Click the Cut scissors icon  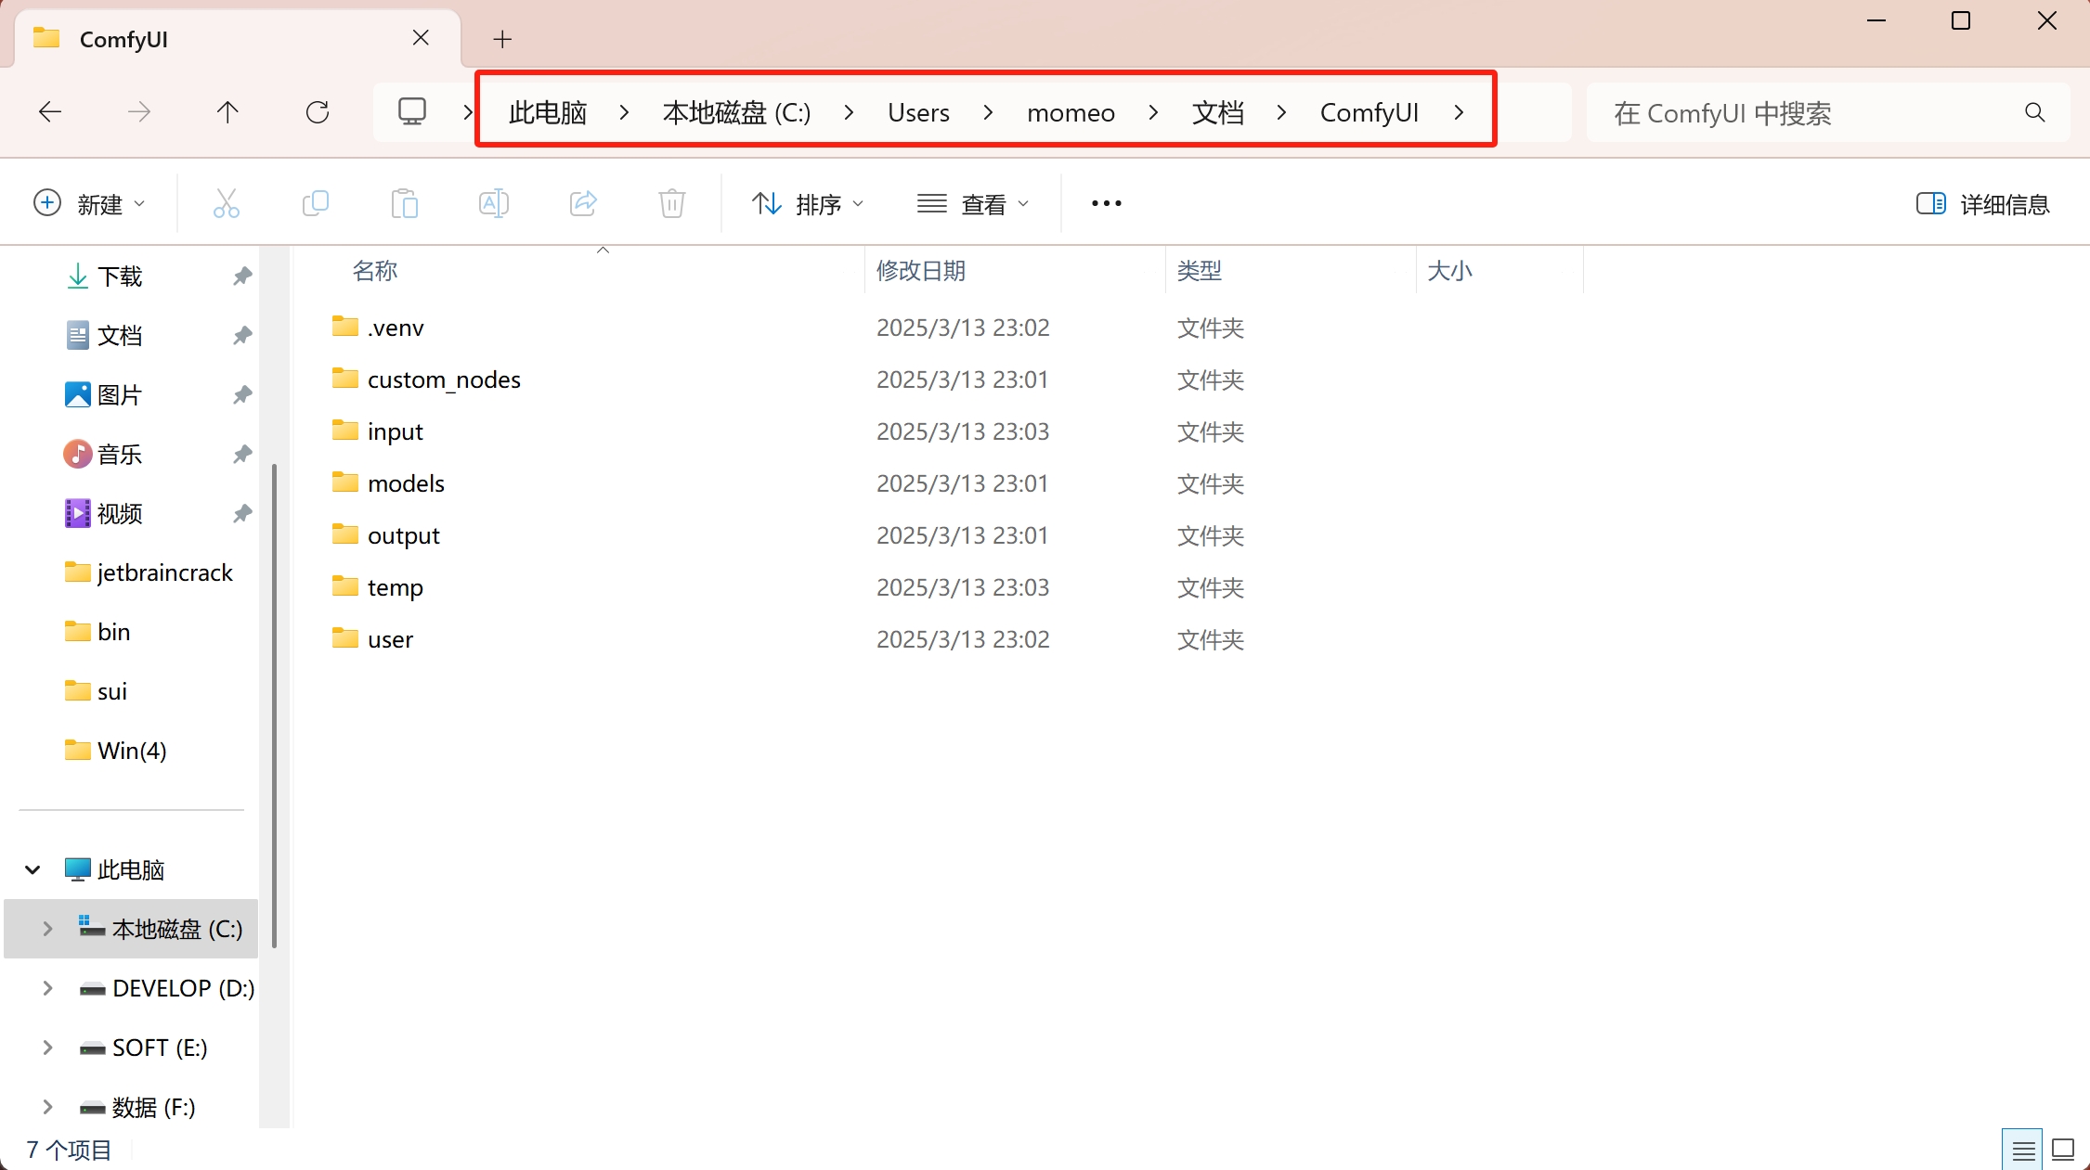tap(227, 203)
